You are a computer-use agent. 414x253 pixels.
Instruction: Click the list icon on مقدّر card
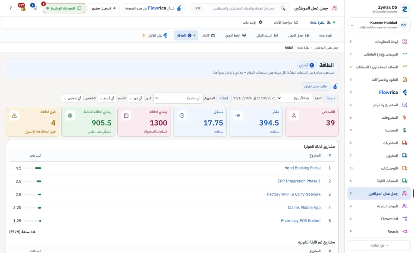pyautogui.click(x=238, y=115)
